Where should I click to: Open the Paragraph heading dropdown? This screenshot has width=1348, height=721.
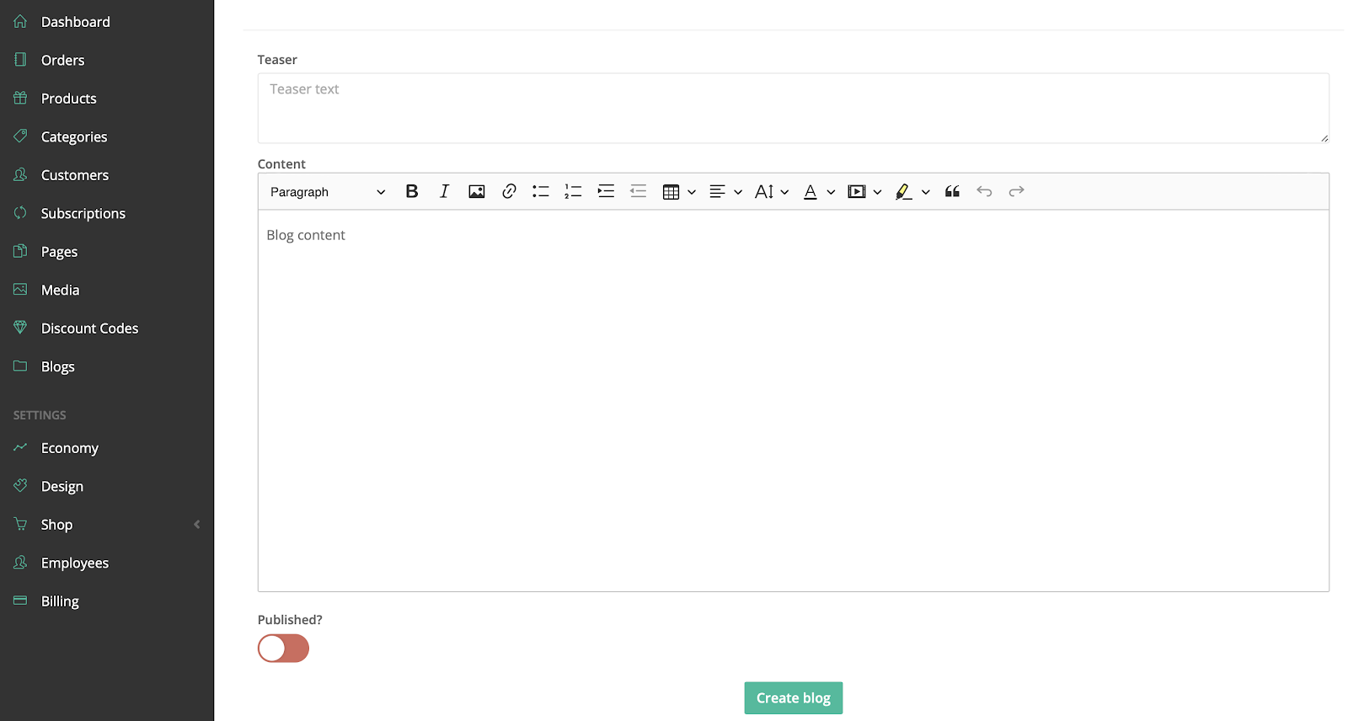coord(328,192)
